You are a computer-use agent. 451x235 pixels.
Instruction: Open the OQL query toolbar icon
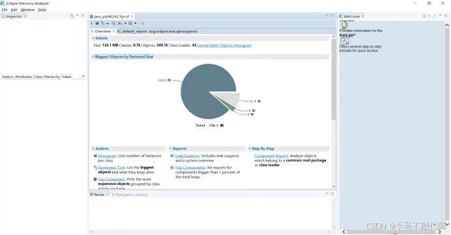pyautogui.click(x=108, y=23)
